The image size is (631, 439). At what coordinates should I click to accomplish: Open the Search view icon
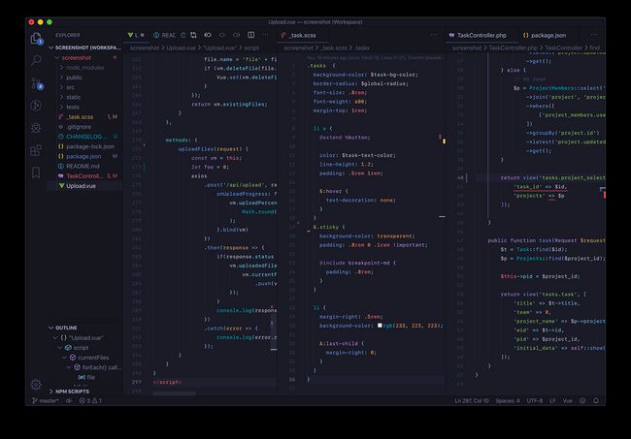(37, 61)
